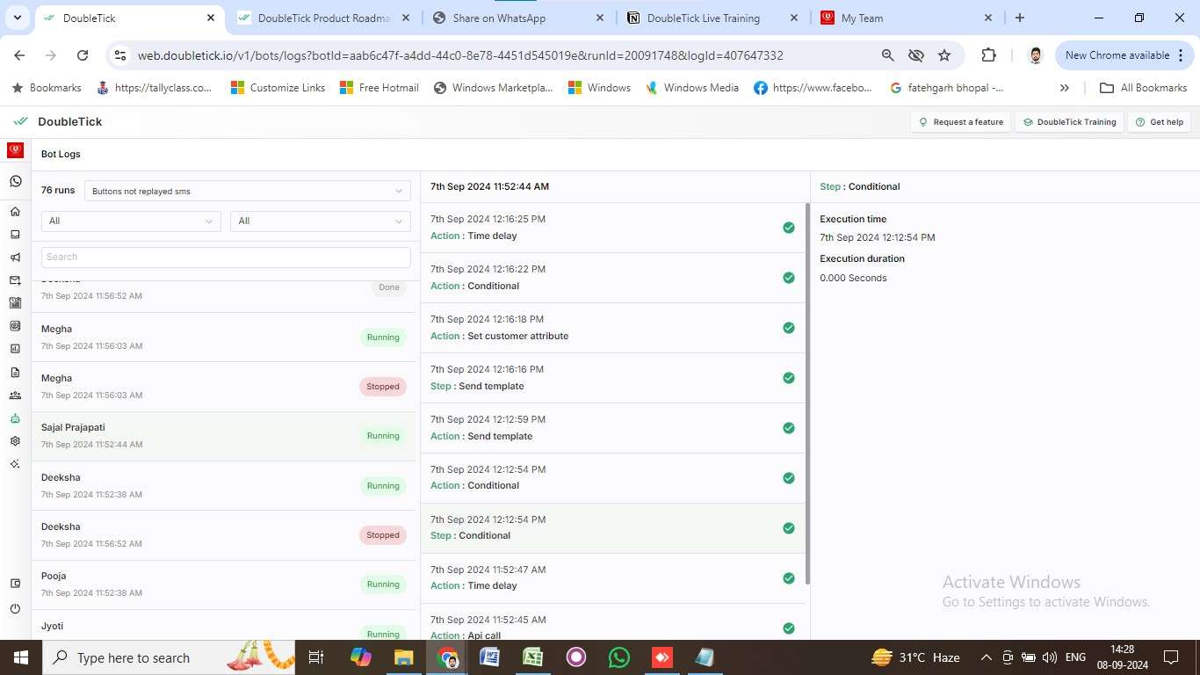Open 'Step : Send template' log at 12:16:16 PM
This screenshot has height=675, width=1200.
613,378
